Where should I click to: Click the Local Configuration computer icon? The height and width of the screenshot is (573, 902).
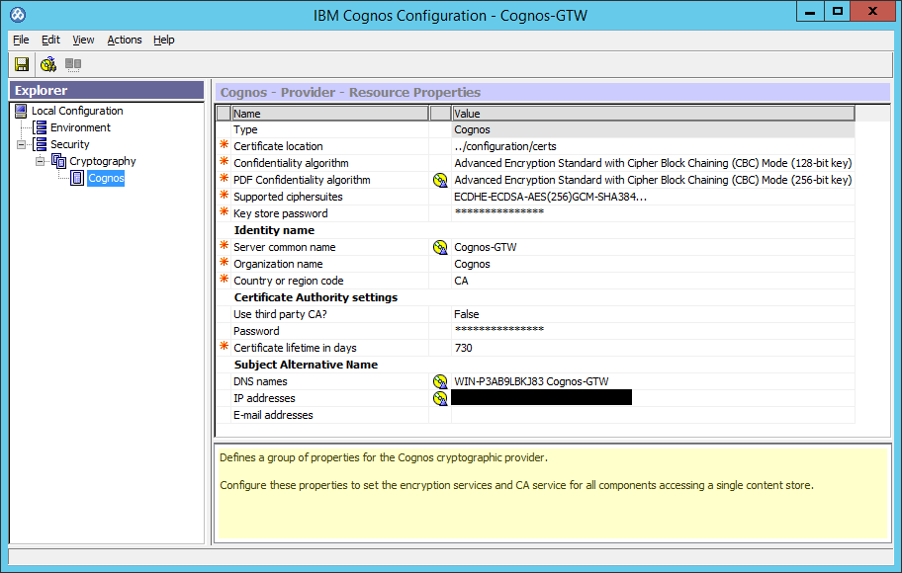tap(21, 111)
